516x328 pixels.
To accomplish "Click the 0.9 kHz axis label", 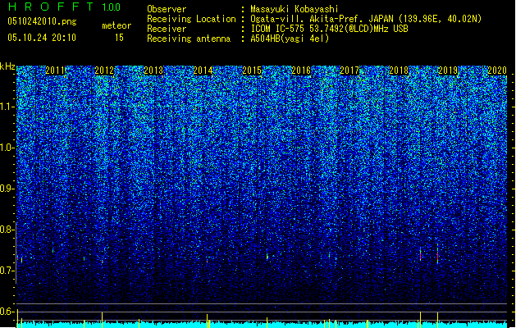I will [7, 189].
